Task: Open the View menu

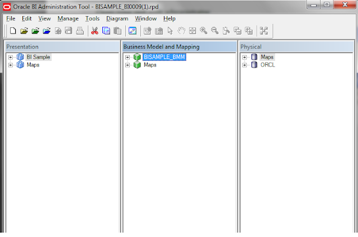Action: coord(45,18)
